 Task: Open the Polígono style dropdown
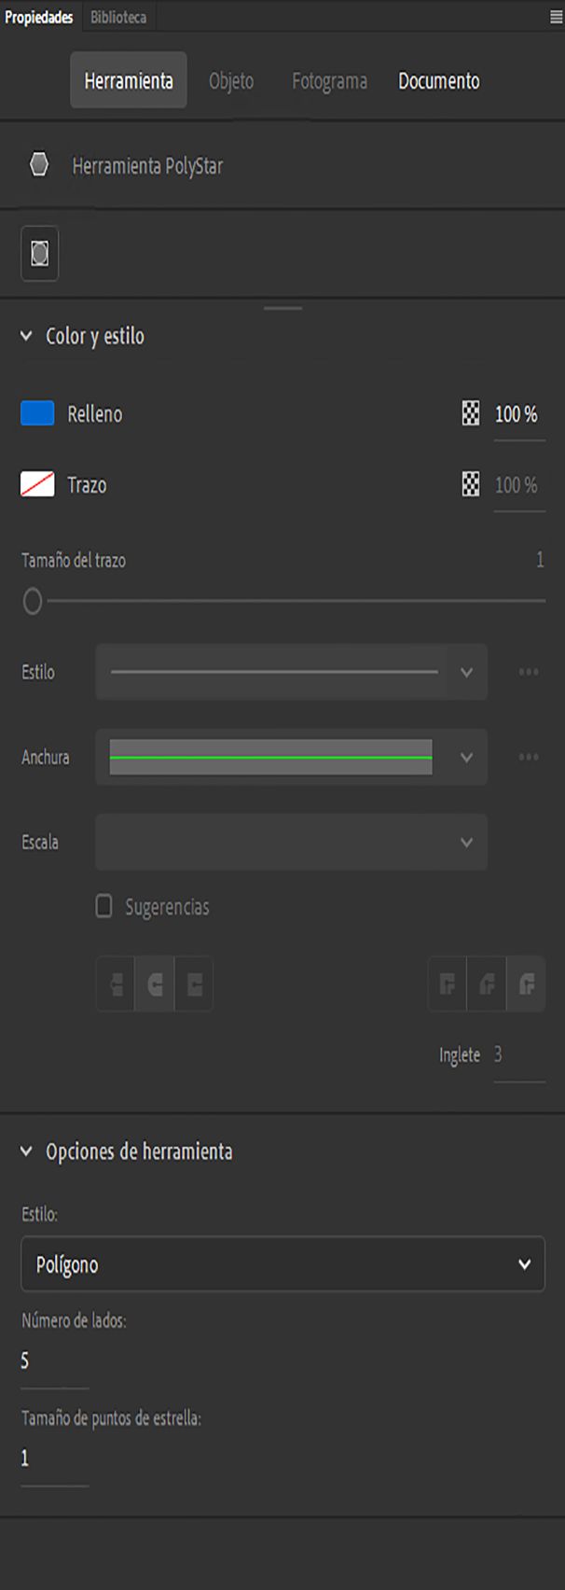point(282,1264)
